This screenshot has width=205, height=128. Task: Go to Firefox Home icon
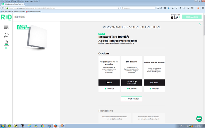(173, 8)
